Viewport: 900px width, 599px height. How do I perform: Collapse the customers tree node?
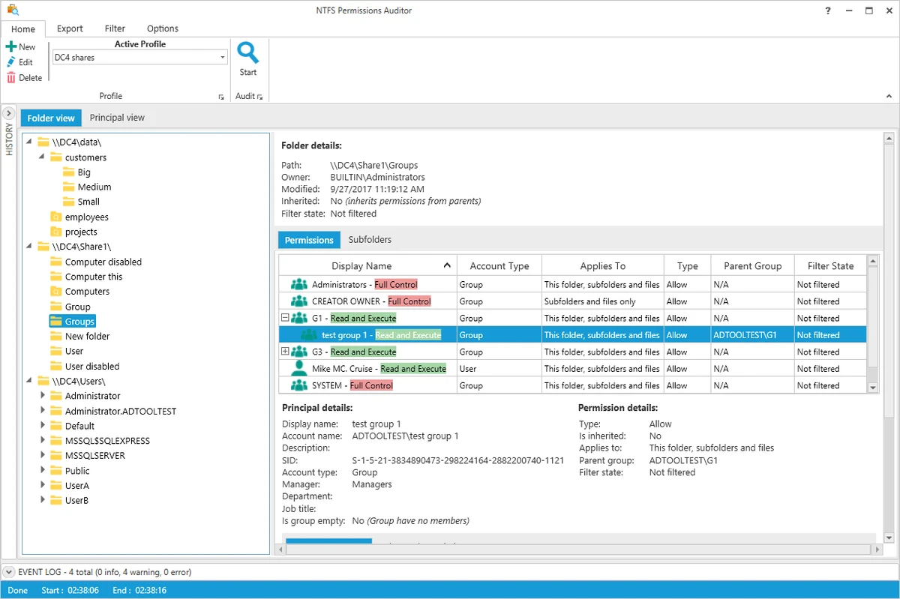click(42, 157)
